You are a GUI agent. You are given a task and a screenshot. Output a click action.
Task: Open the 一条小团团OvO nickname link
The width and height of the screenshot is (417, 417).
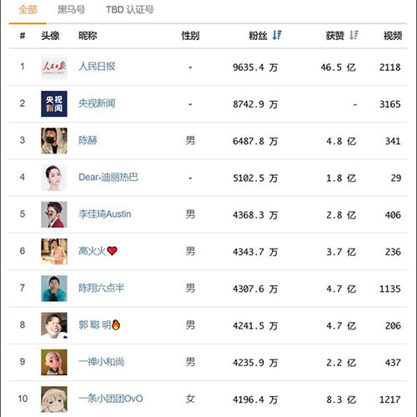(111, 399)
